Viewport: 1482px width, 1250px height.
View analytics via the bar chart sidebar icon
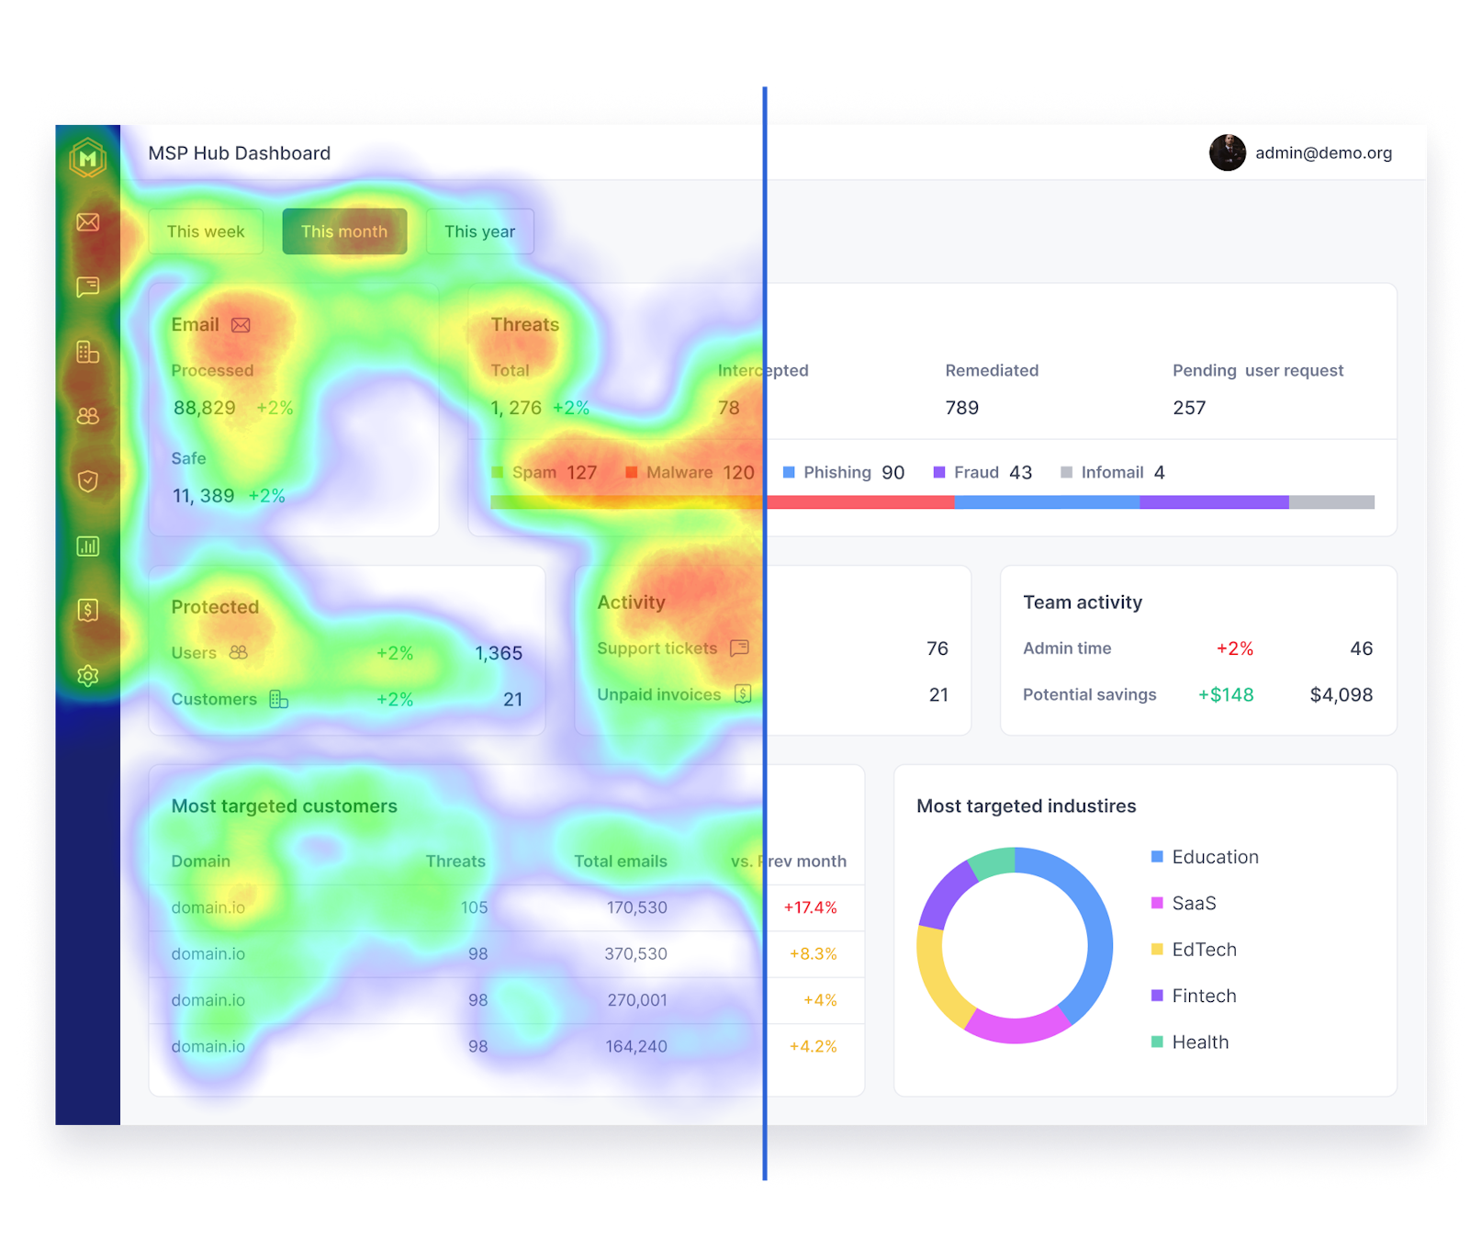[88, 546]
